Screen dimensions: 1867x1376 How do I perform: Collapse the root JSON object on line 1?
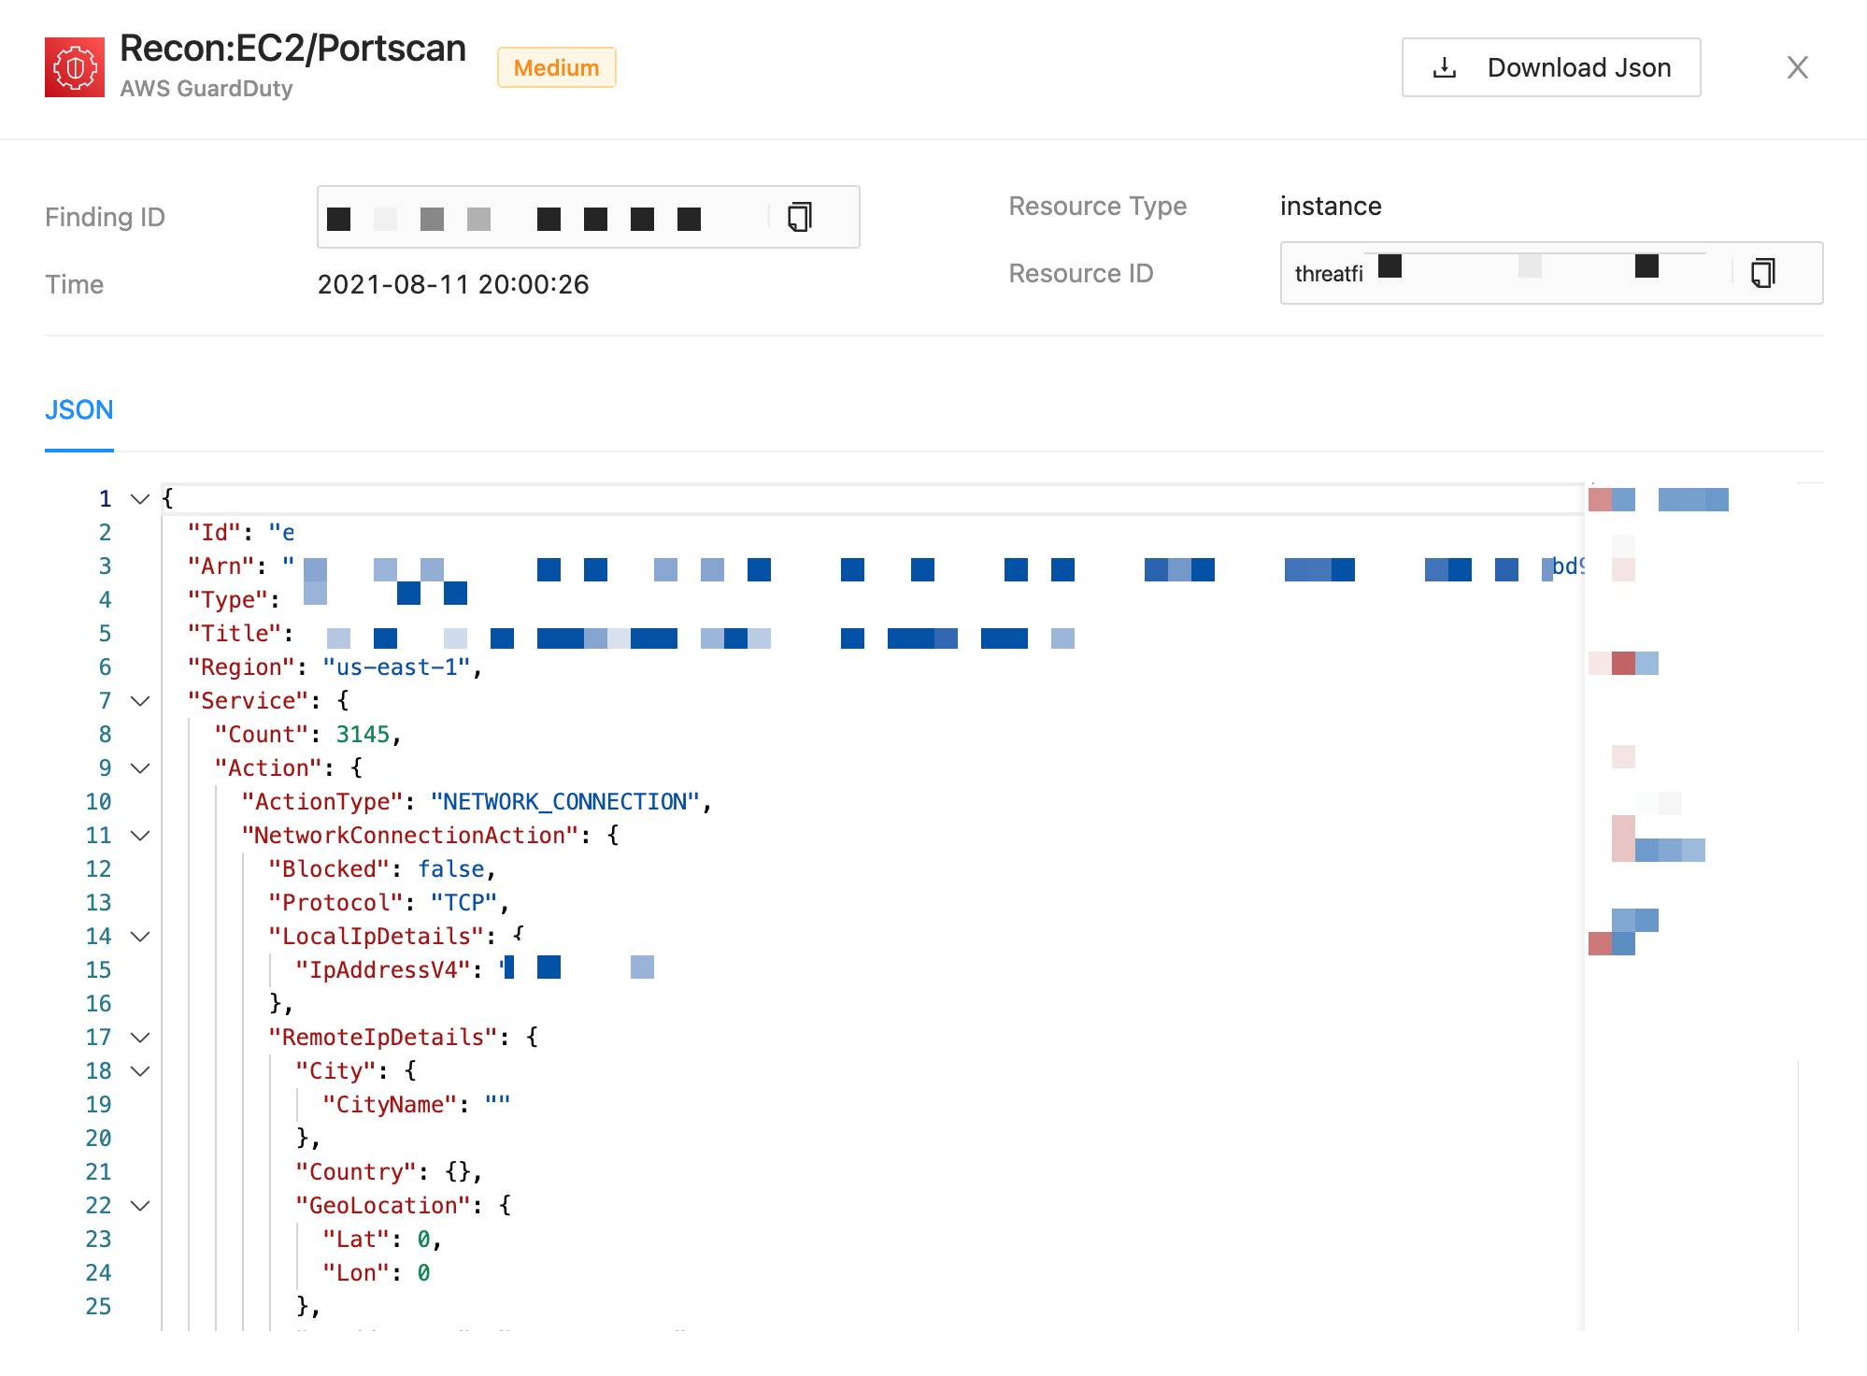(140, 499)
